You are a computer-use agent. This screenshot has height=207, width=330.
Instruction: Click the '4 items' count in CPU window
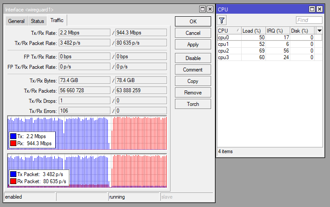225,151
